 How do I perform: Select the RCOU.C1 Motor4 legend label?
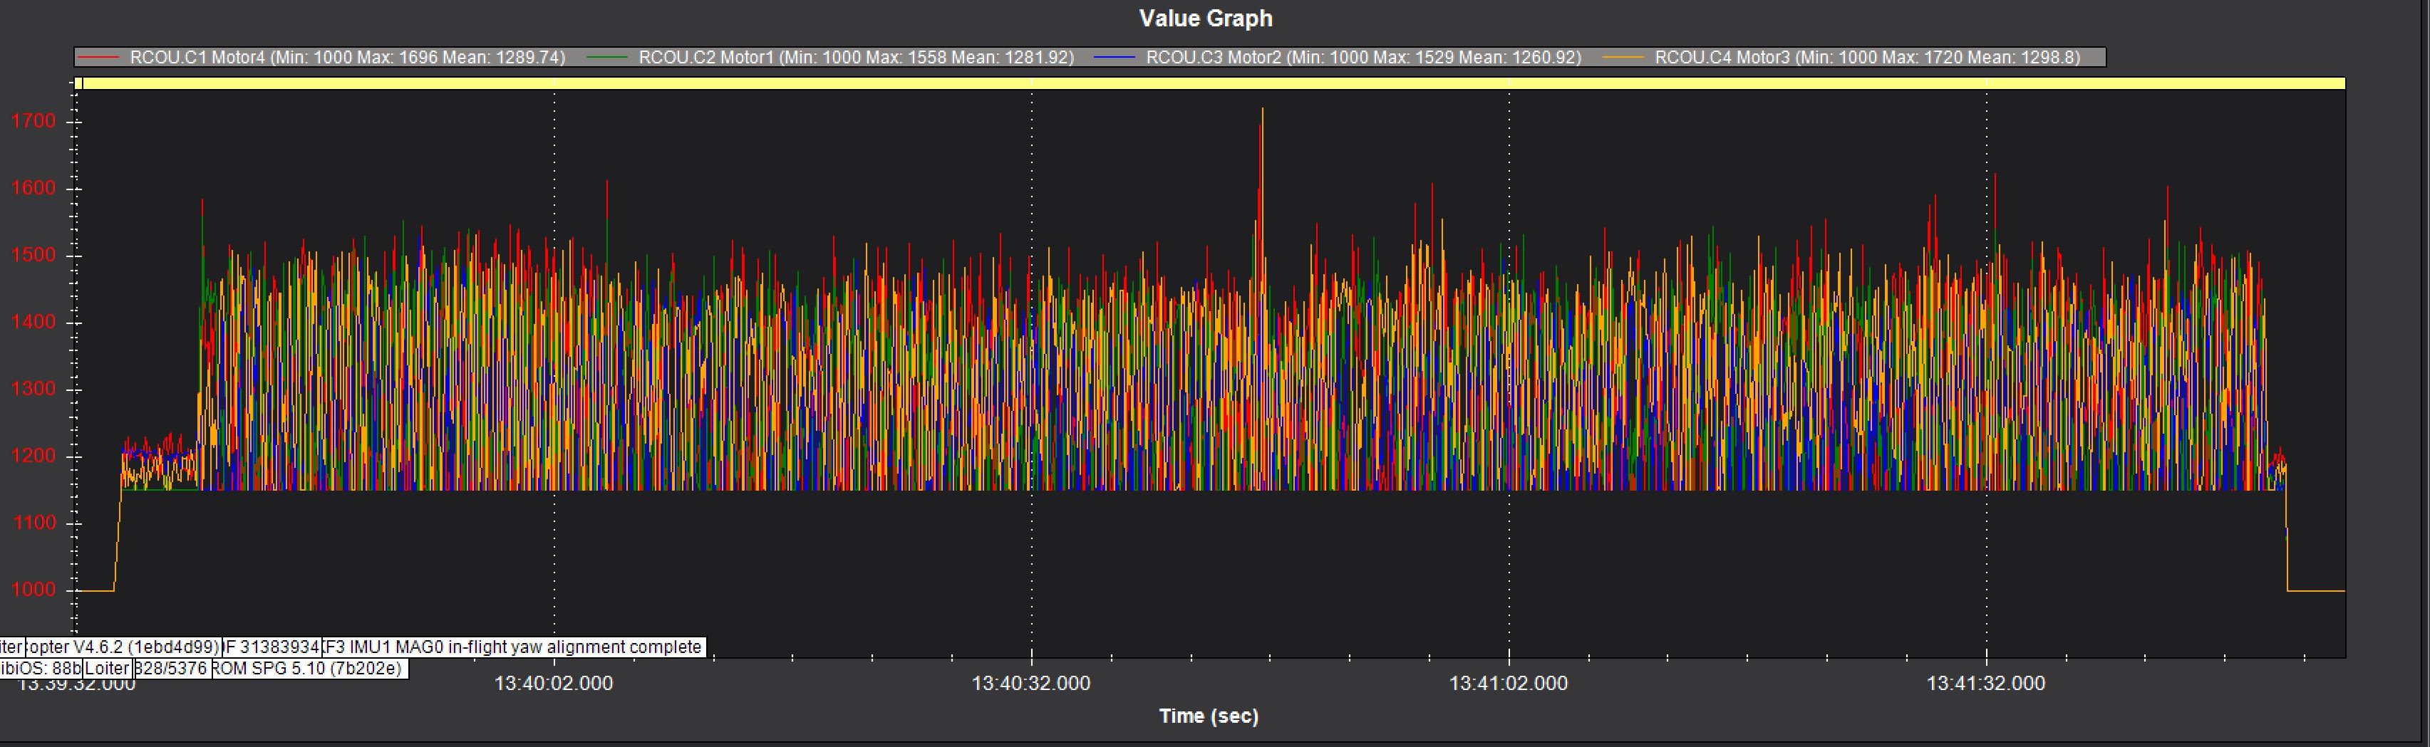[x=347, y=58]
